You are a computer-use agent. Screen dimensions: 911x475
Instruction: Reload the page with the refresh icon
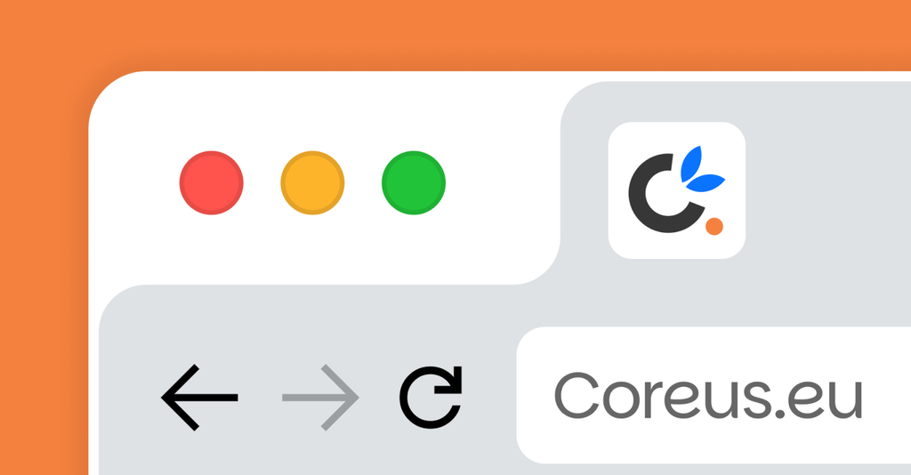[x=431, y=398]
